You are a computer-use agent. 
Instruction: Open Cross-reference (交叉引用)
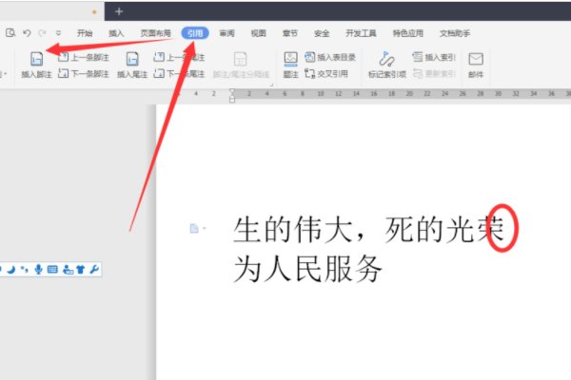(326, 74)
